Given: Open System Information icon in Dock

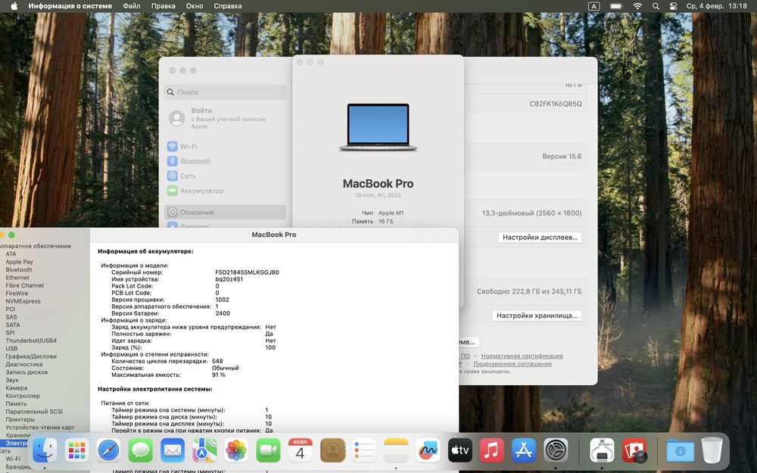Looking at the screenshot, I should 602,451.
